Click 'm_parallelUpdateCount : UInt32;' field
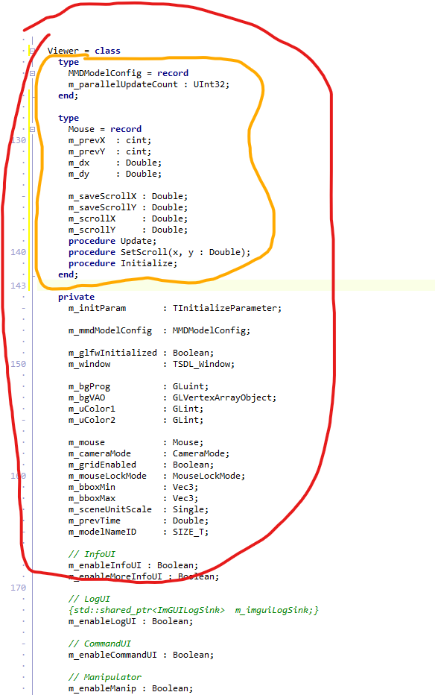Image resolution: width=435 pixels, height=695 pixels. [149, 84]
